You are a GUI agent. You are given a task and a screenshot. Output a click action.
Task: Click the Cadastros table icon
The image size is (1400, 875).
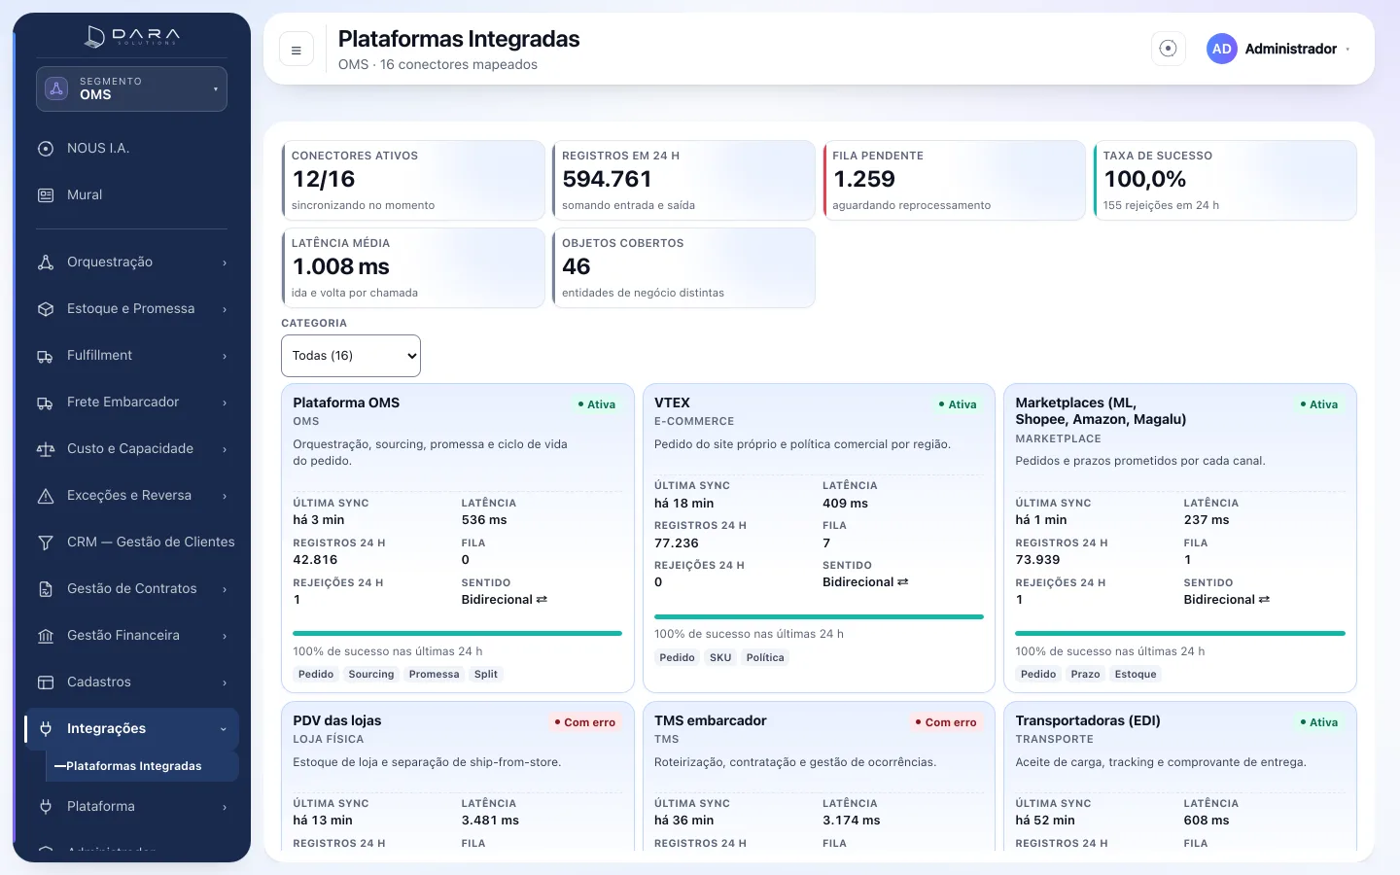click(x=46, y=682)
